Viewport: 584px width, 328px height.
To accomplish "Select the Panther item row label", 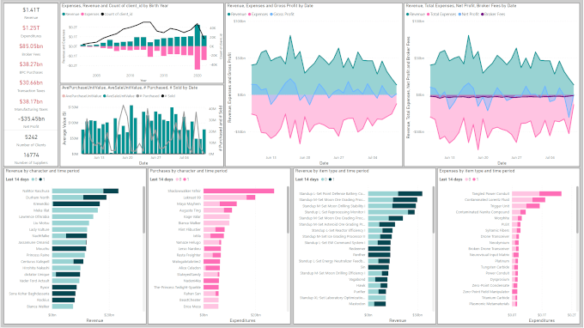I will point(359,255).
